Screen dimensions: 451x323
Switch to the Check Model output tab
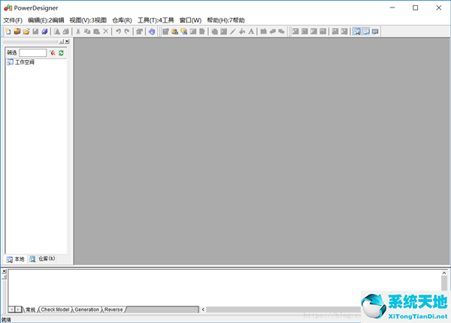pos(55,309)
